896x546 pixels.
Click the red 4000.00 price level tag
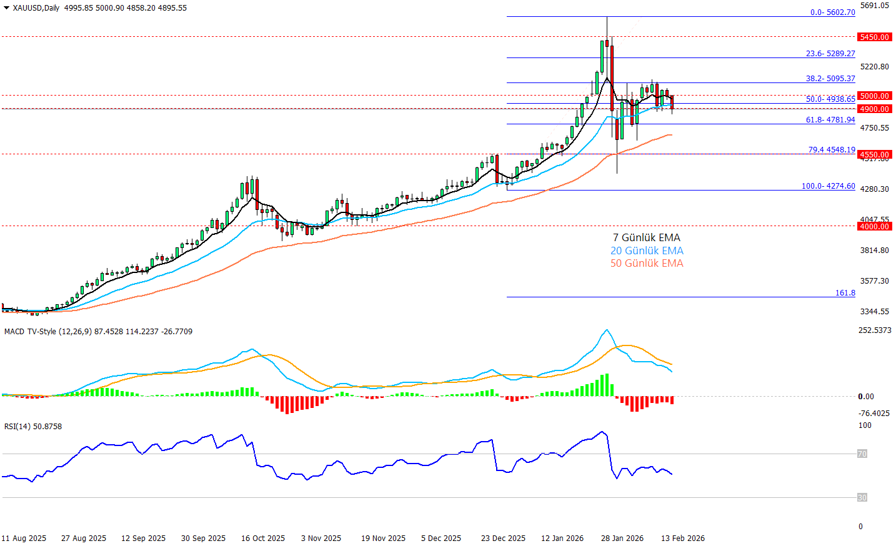pyautogui.click(x=874, y=227)
